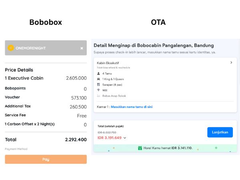The width and height of the screenshot is (240, 180).
Task: Select the Additional Tax label
Action: 18,106
